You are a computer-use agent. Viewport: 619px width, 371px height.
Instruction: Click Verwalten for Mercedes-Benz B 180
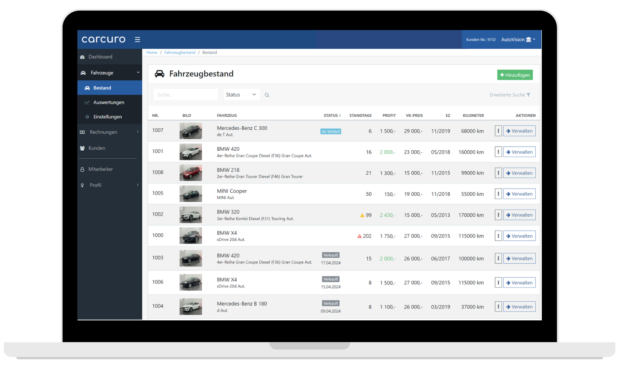[x=519, y=307]
